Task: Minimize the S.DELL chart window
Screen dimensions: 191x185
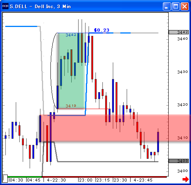Action: 167,6
